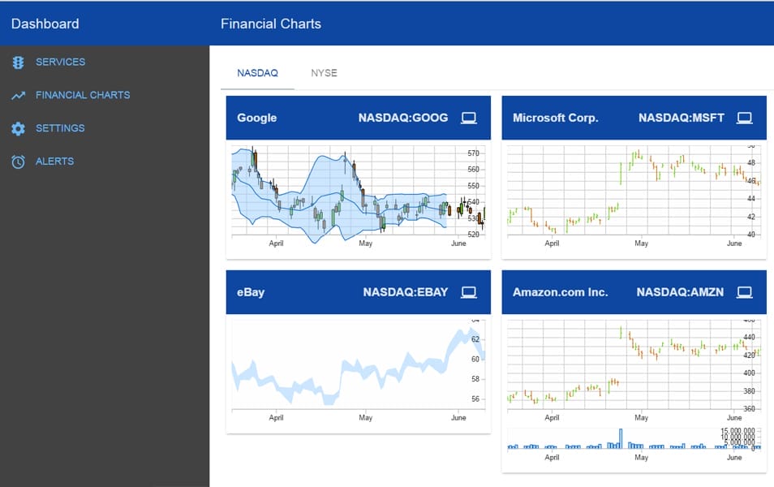Click the SETTINGS sidebar entry
774x487 pixels.
coord(61,128)
